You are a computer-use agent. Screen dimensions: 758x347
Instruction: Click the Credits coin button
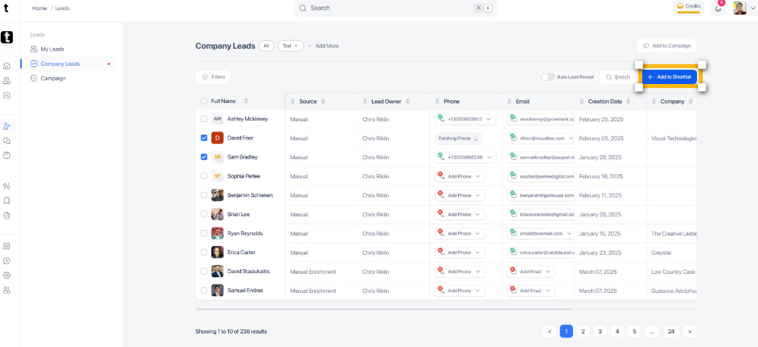coord(688,7)
